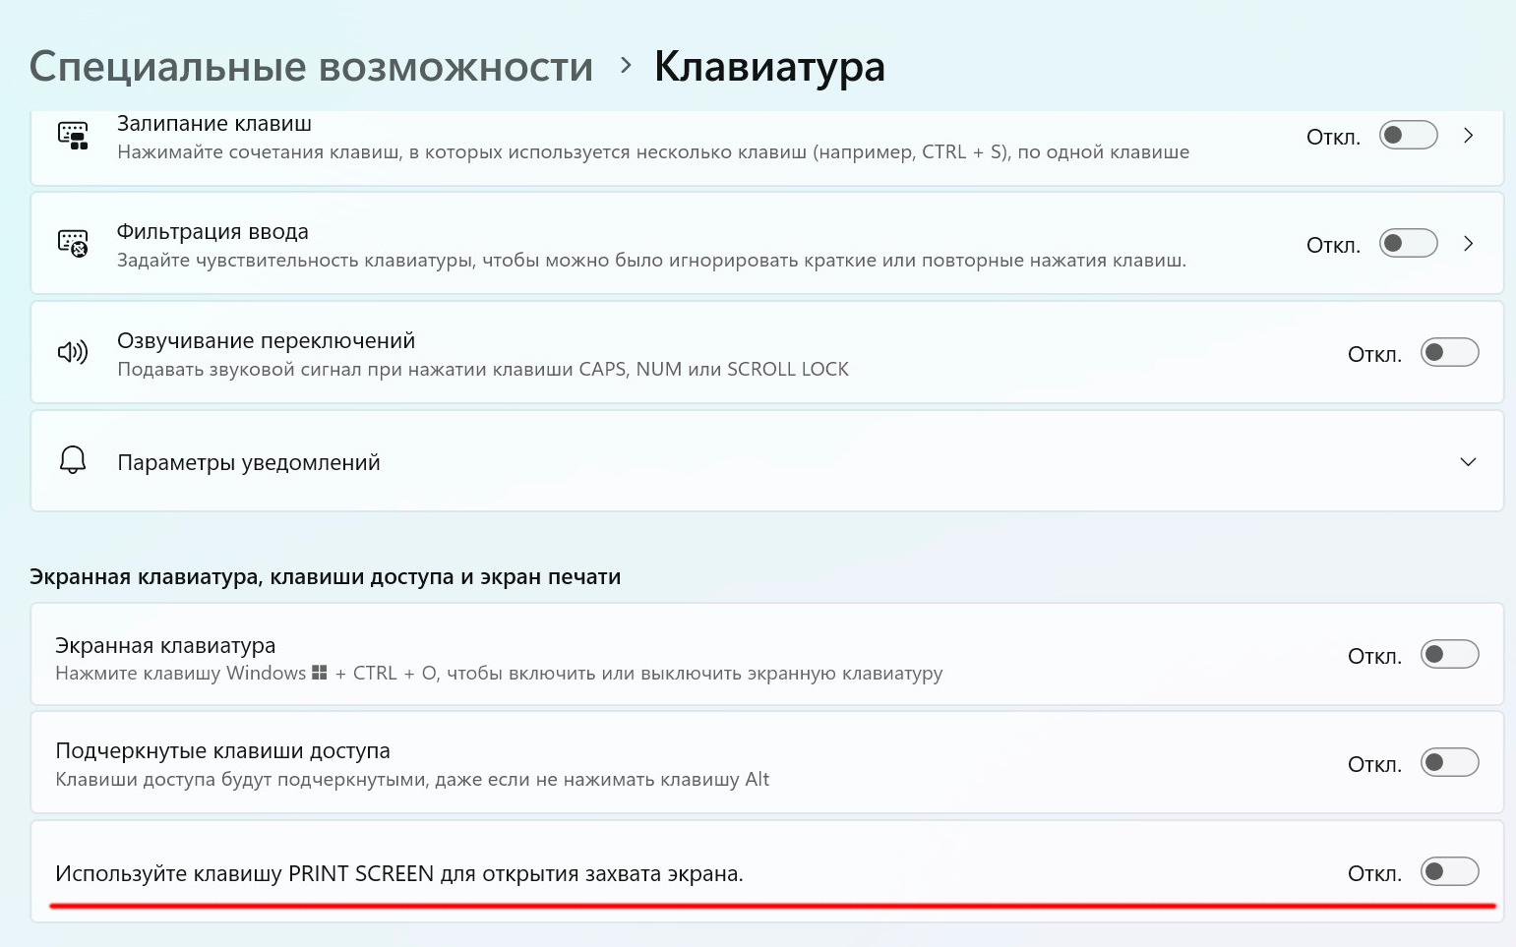
Task: Click the Клавиатура page title
Action: click(769, 67)
